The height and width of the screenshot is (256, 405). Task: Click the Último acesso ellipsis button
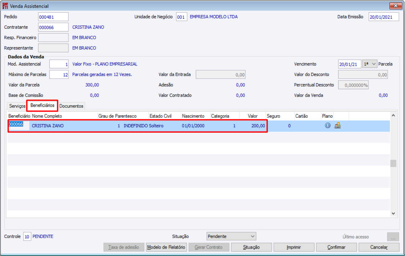click(x=393, y=237)
